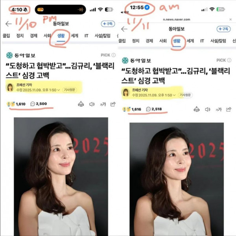Viewport: 236px width, 236px height.
Task: Tap the share icon in right article
Action: tap(229, 109)
